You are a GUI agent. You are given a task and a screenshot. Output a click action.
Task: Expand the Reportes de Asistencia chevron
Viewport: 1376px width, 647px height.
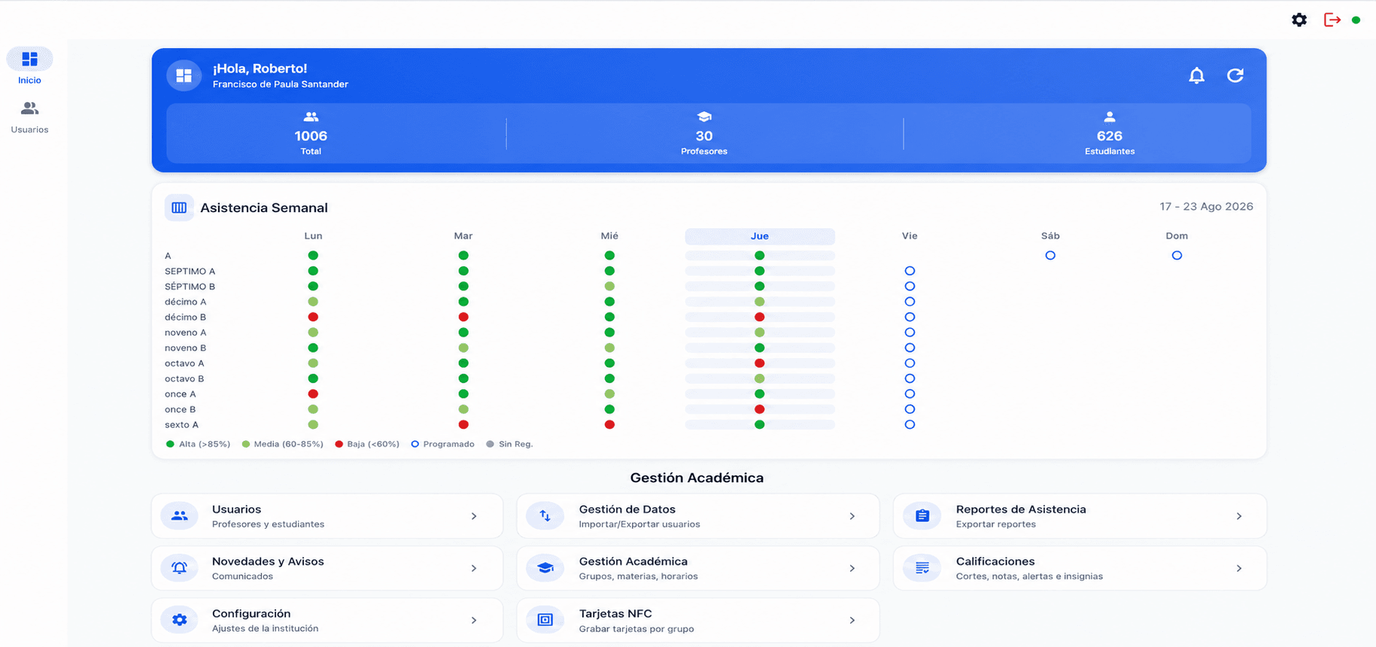pos(1239,516)
